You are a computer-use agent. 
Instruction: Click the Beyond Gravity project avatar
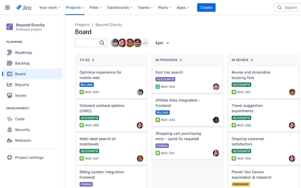[x=10, y=27]
